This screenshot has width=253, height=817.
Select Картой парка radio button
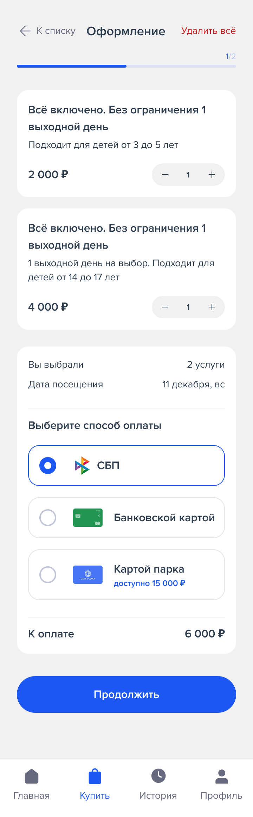[x=48, y=575]
